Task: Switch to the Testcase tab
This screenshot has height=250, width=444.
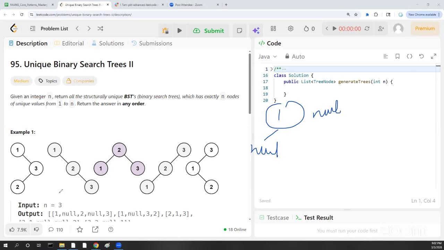Action: [274, 218]
